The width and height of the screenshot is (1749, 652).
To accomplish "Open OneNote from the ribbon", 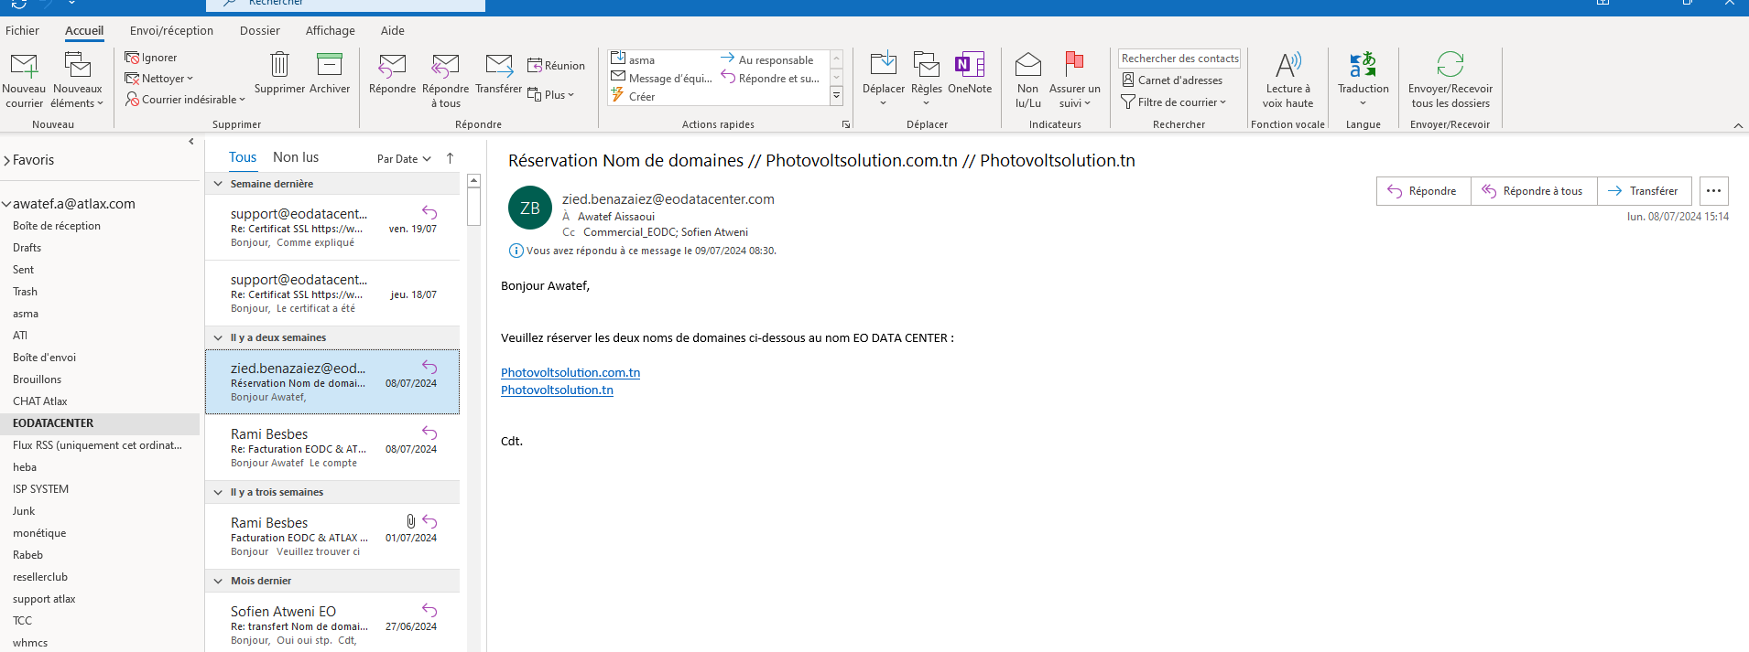I will pyautogui.click(x=969, y=66).
